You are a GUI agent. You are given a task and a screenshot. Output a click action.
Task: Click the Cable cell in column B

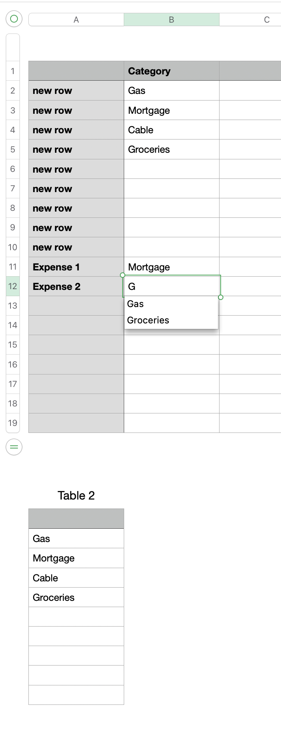coord(171,130)
